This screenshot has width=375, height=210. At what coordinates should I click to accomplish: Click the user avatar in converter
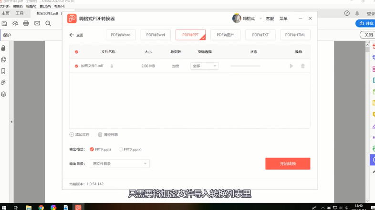(x=237, y=19)
